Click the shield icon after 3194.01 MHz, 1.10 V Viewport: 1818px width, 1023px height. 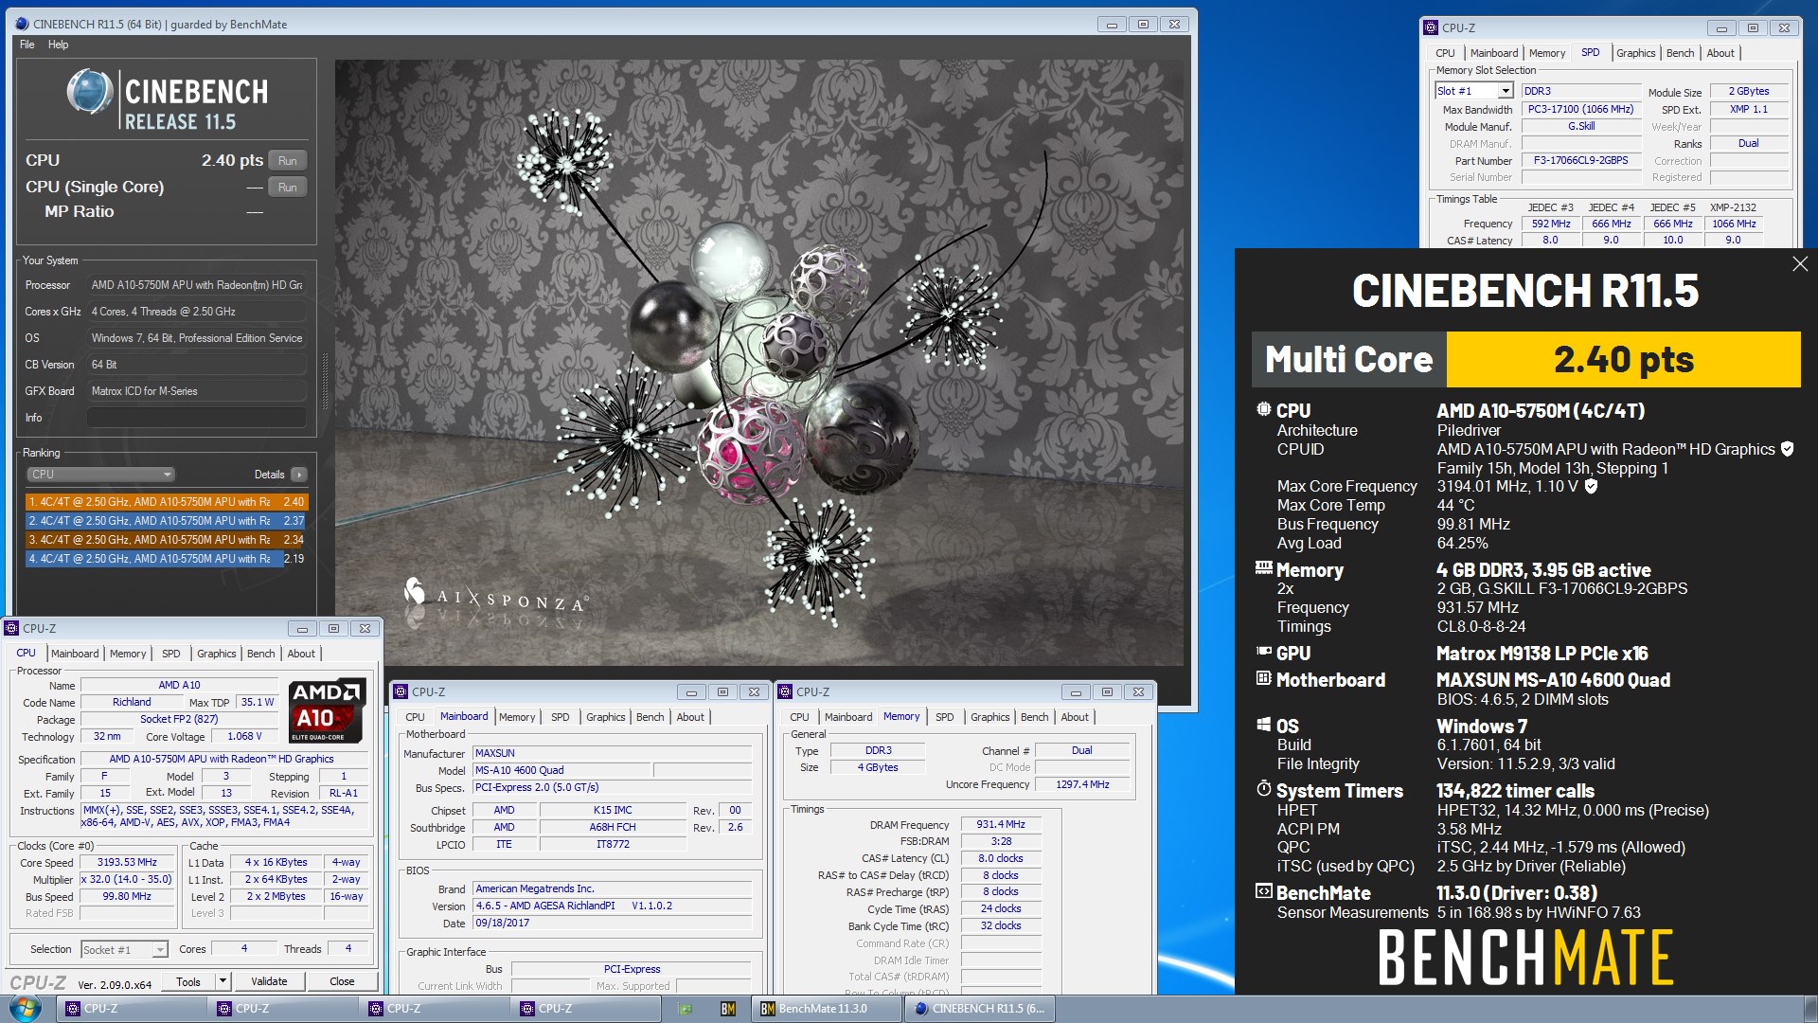point(1592,486)
